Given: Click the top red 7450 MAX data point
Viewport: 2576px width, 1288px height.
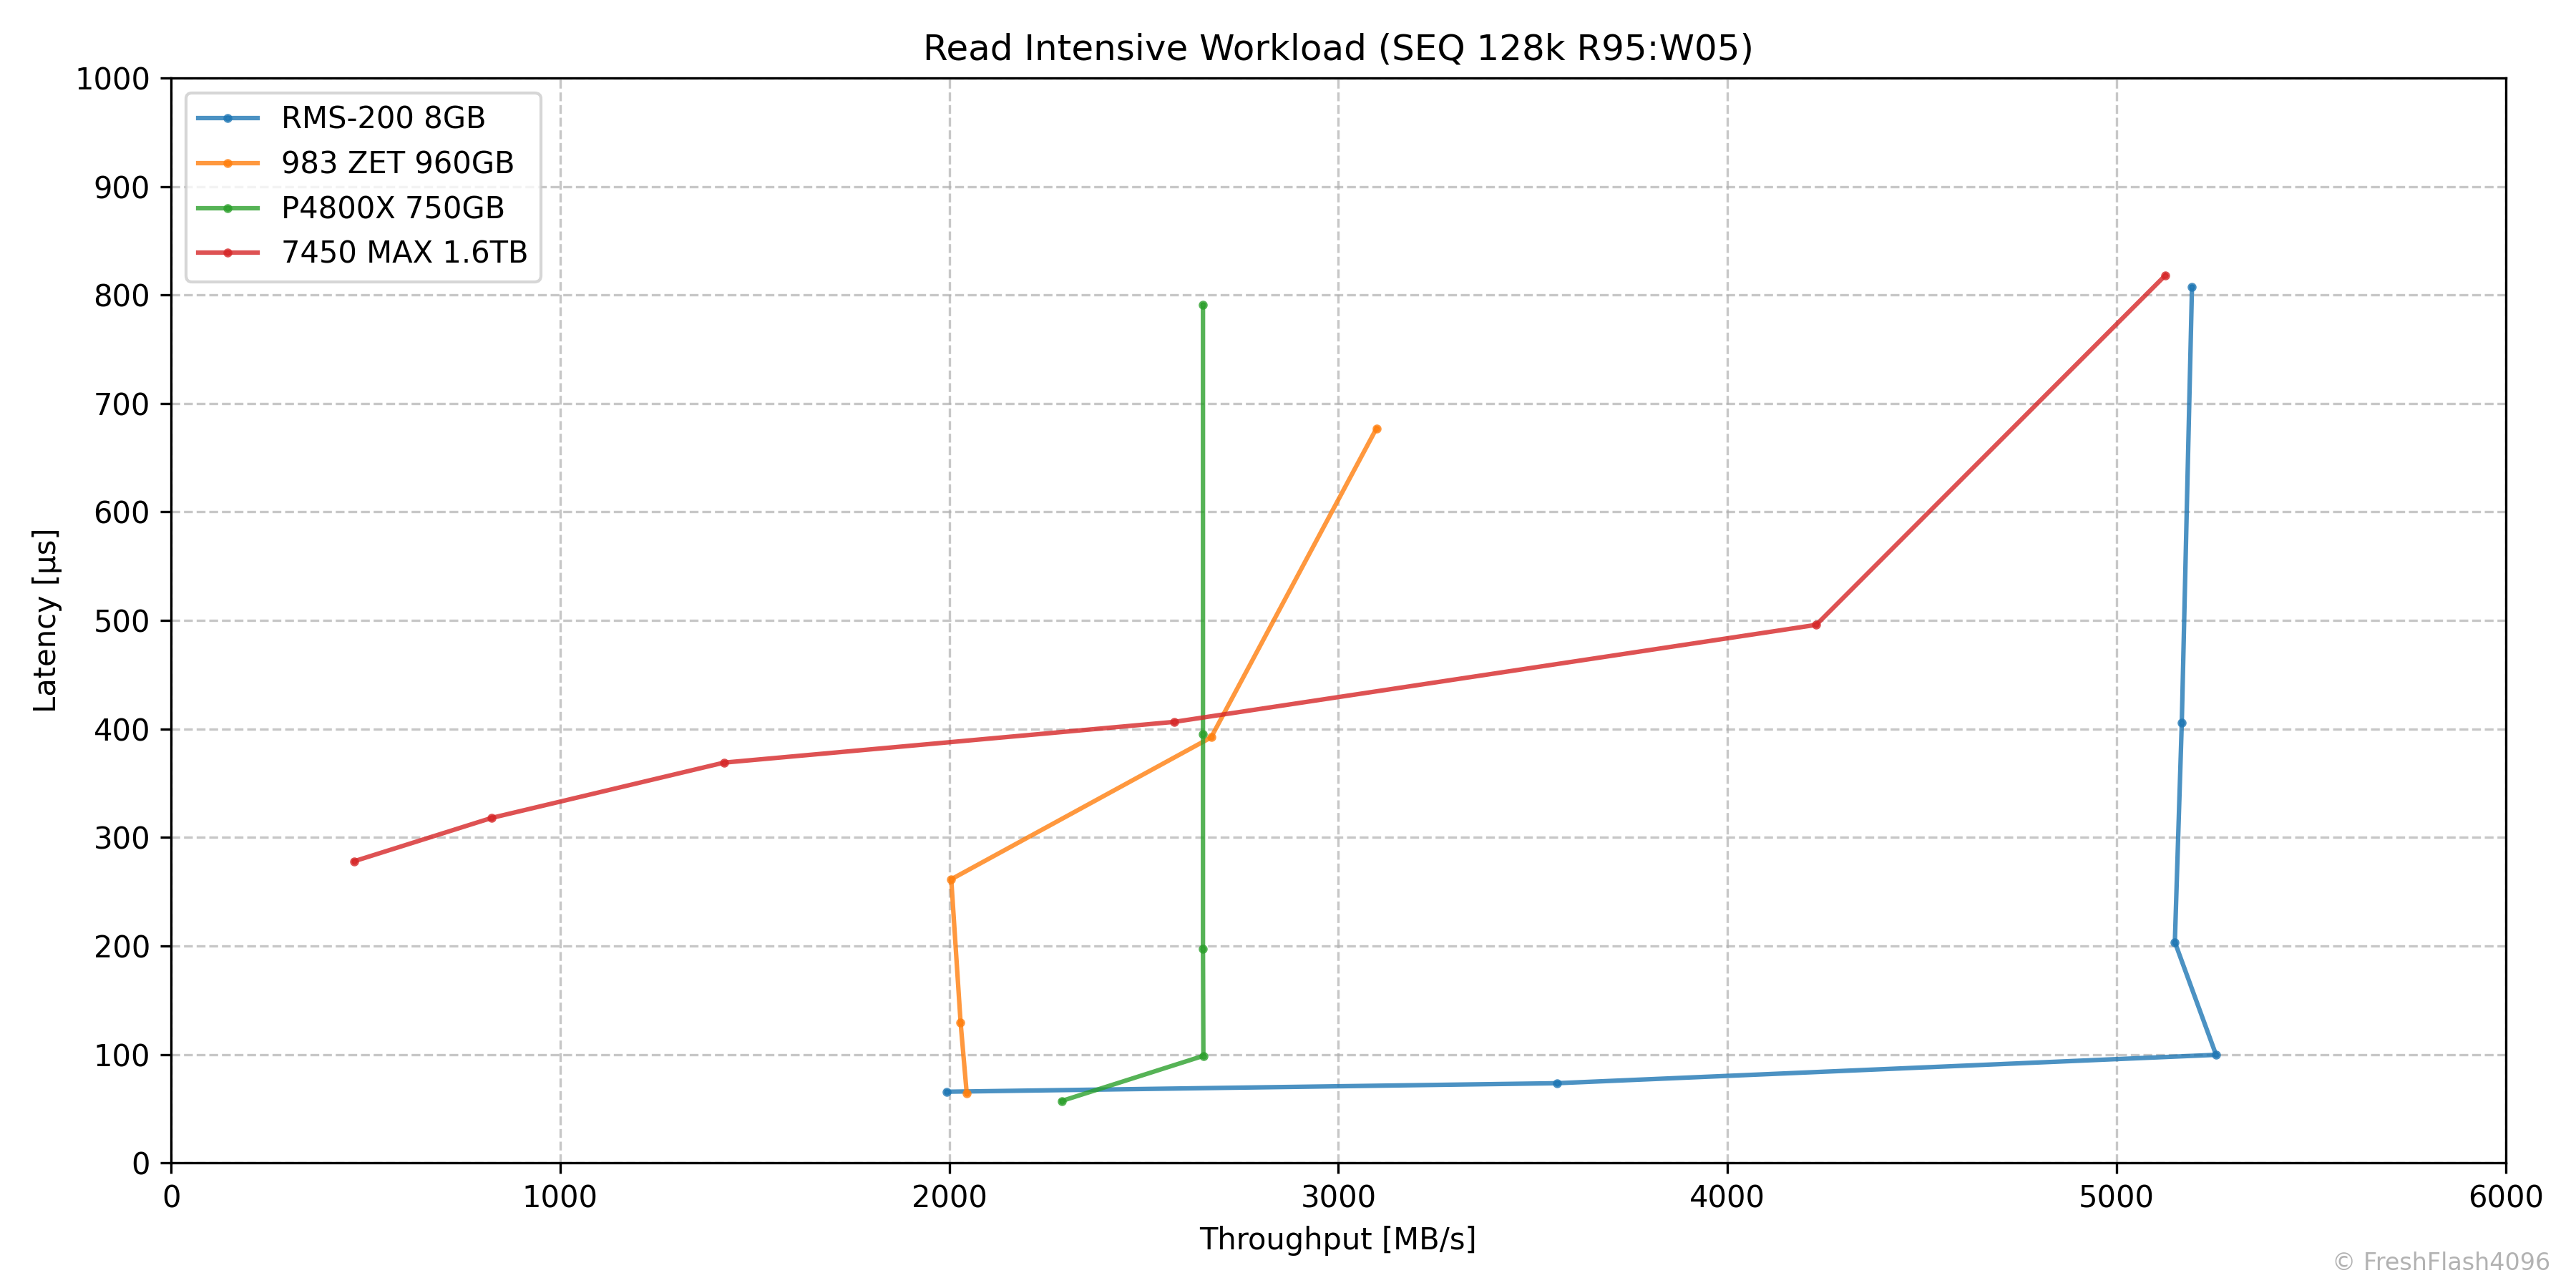Looking at the screenshot, I should click(2165, 276).
